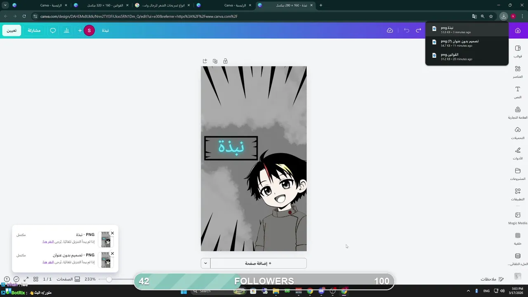Viewport: 528px width, 297px height.
Task: Duplicate the page using the copy icon
Action: tap(215, 61)
